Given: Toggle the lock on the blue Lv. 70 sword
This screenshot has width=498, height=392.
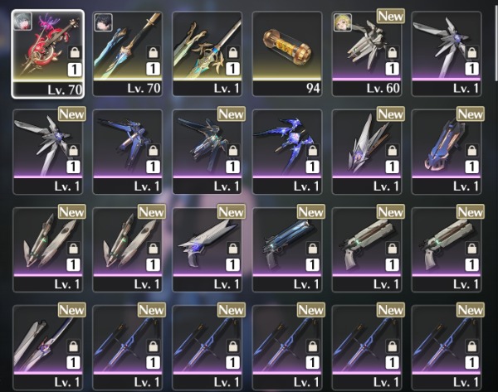Looking at the screenshot, I should point(153,52).
